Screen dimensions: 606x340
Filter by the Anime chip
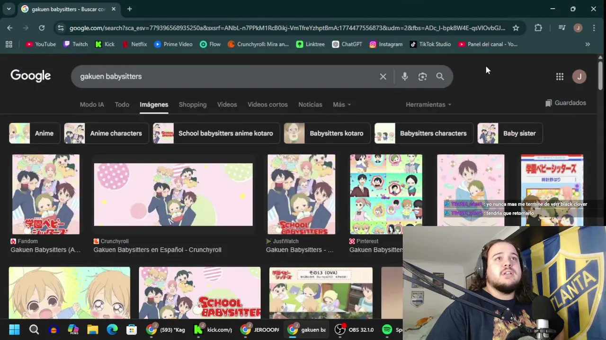tap(35, 133)
